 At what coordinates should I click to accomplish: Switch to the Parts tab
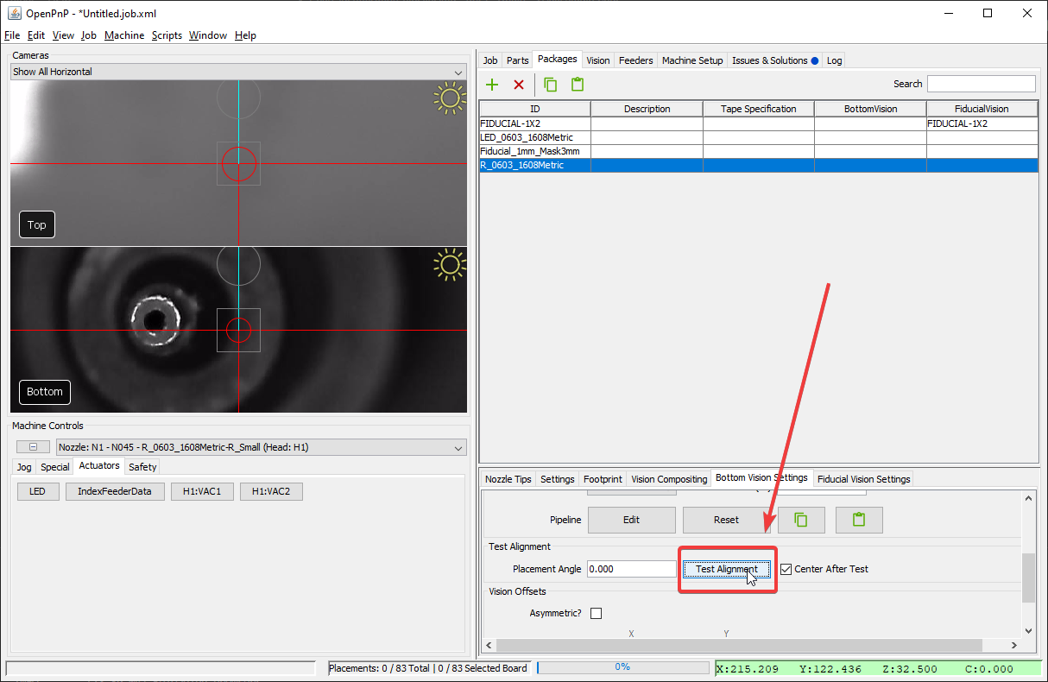[518, 60]
